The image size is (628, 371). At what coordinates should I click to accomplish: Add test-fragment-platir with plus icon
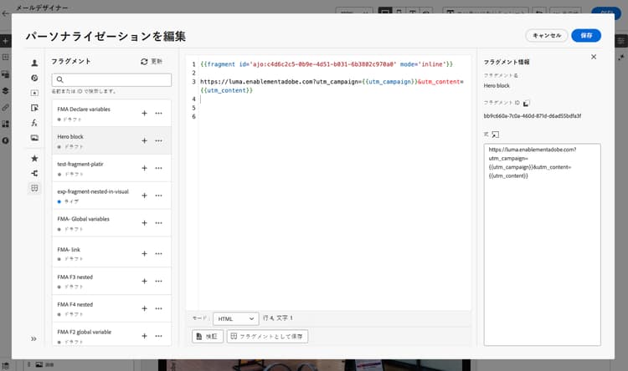coord(144,168)
